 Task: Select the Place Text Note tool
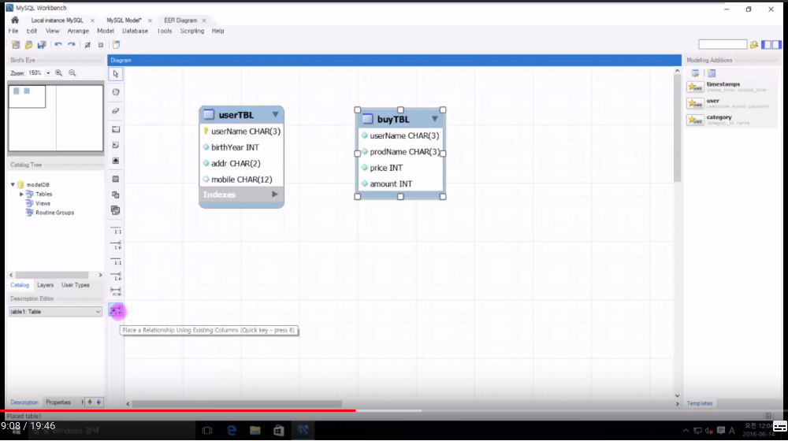click(x=116, y=145)
